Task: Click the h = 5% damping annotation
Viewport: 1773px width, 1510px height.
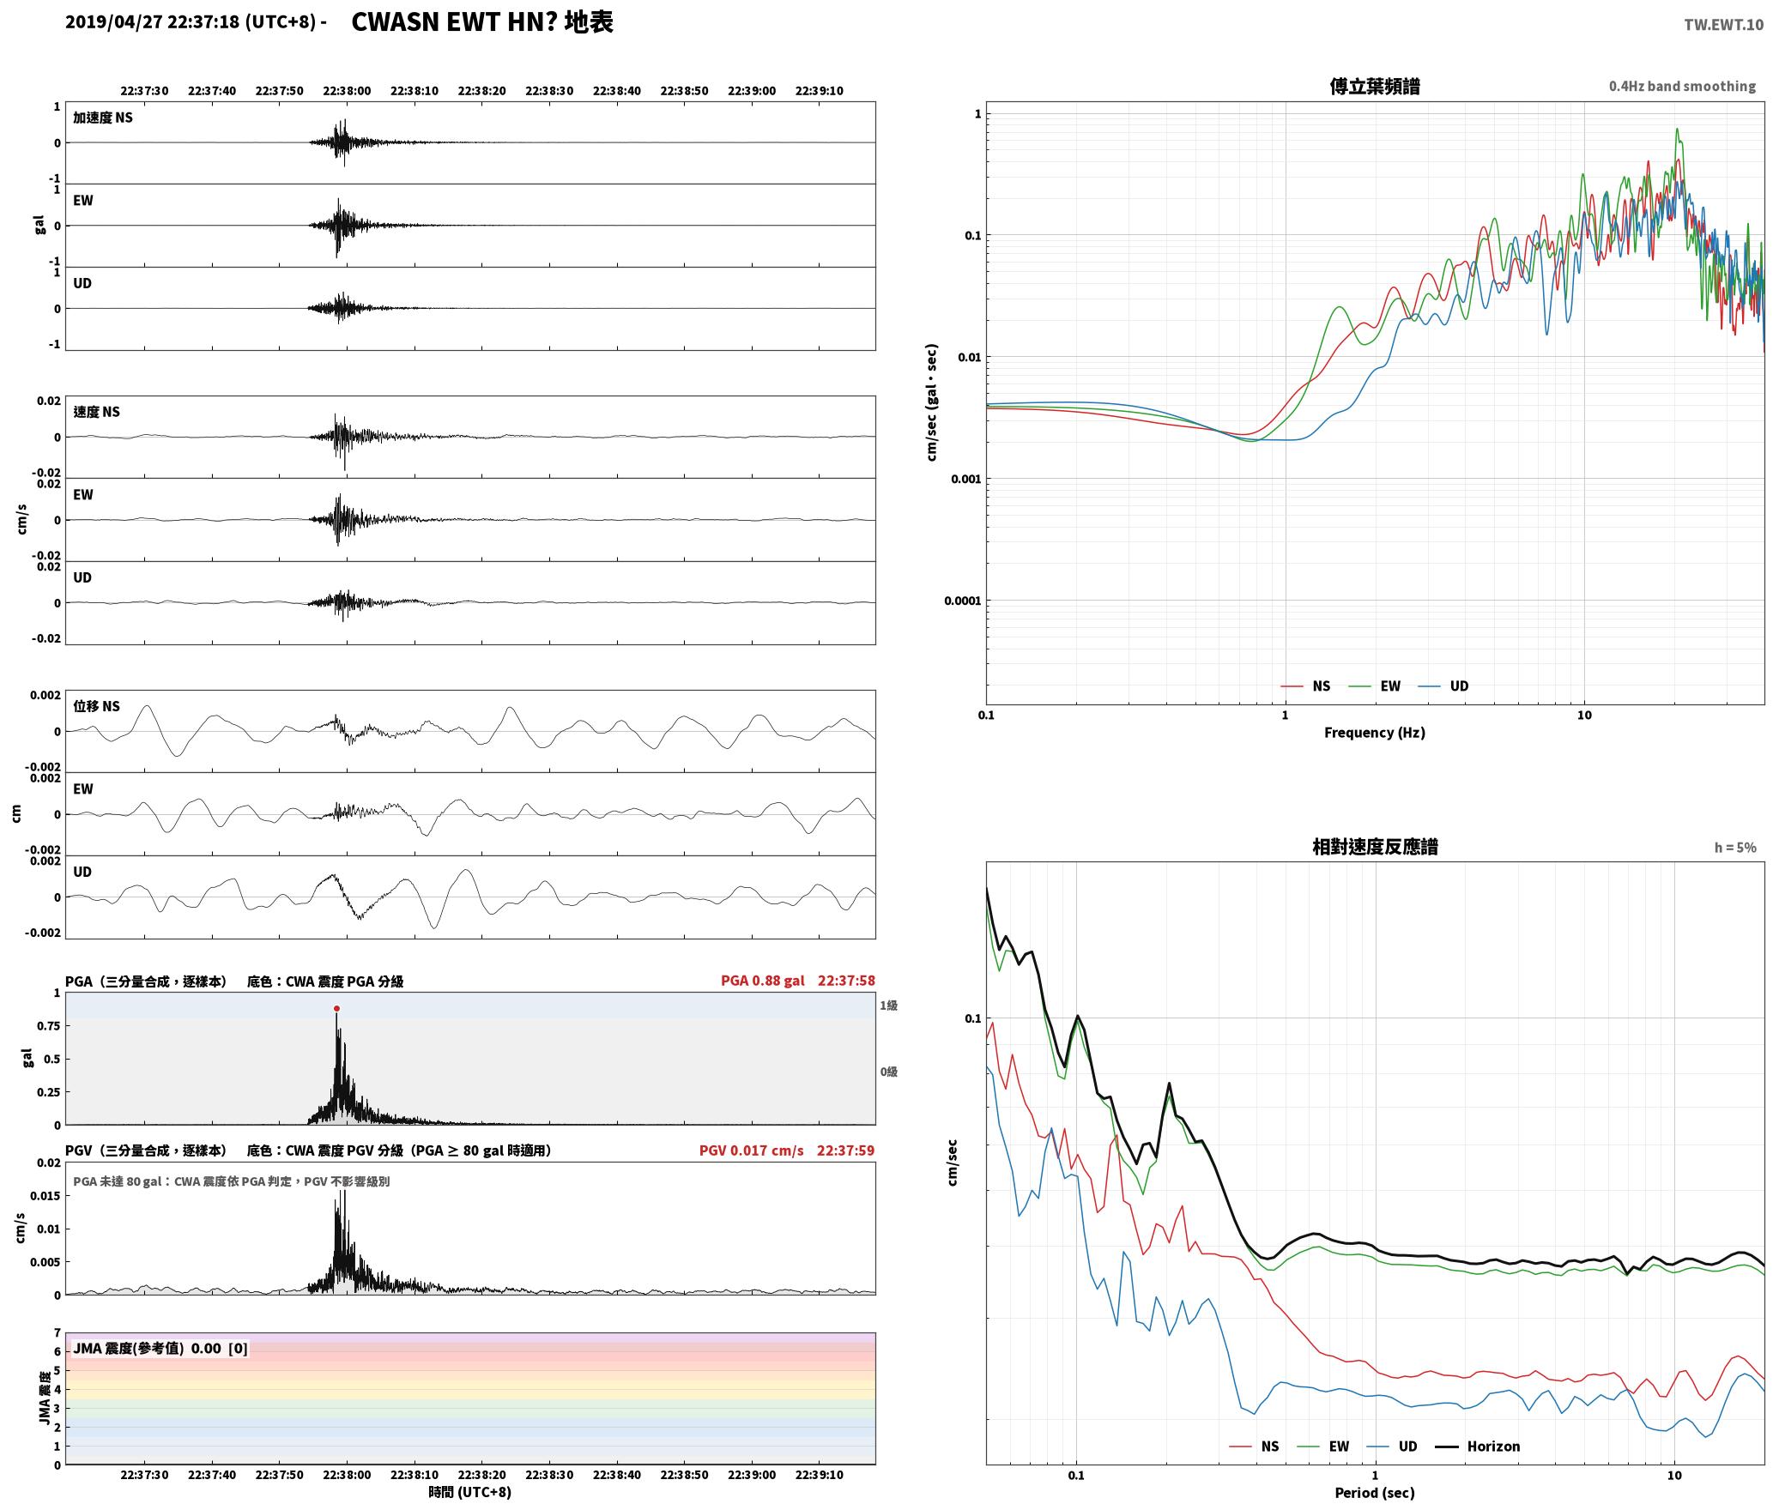Action: [x=1735, y=848]
